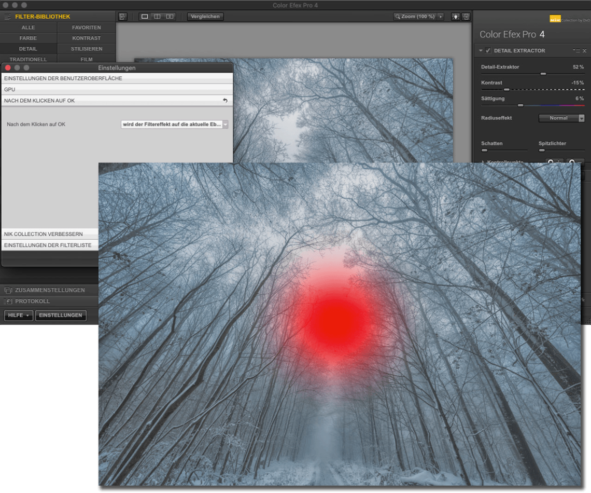Uncheck the Detail Extractor filter checkbox
This screenshot has height=493, width=591.
[488, 51]
